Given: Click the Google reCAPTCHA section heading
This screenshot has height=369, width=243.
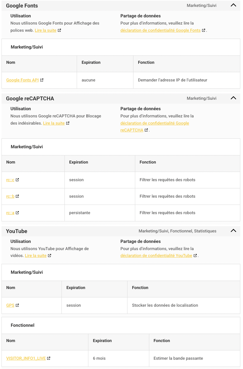Looking at the screenshot, I should point(30,99).
